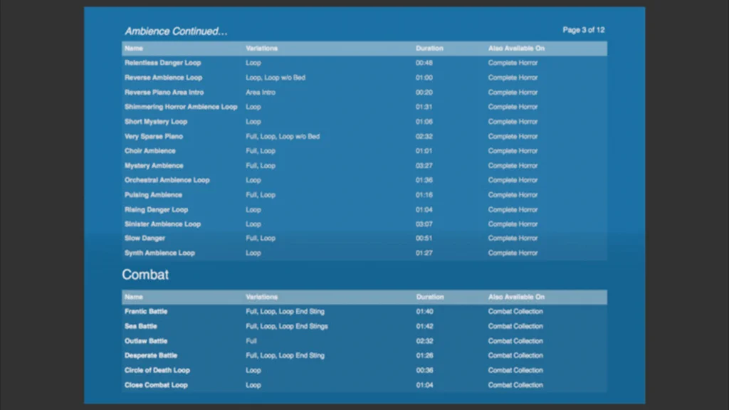
Task: Click duration '01:16' of Pulsing Ambience
Action: 424,195
